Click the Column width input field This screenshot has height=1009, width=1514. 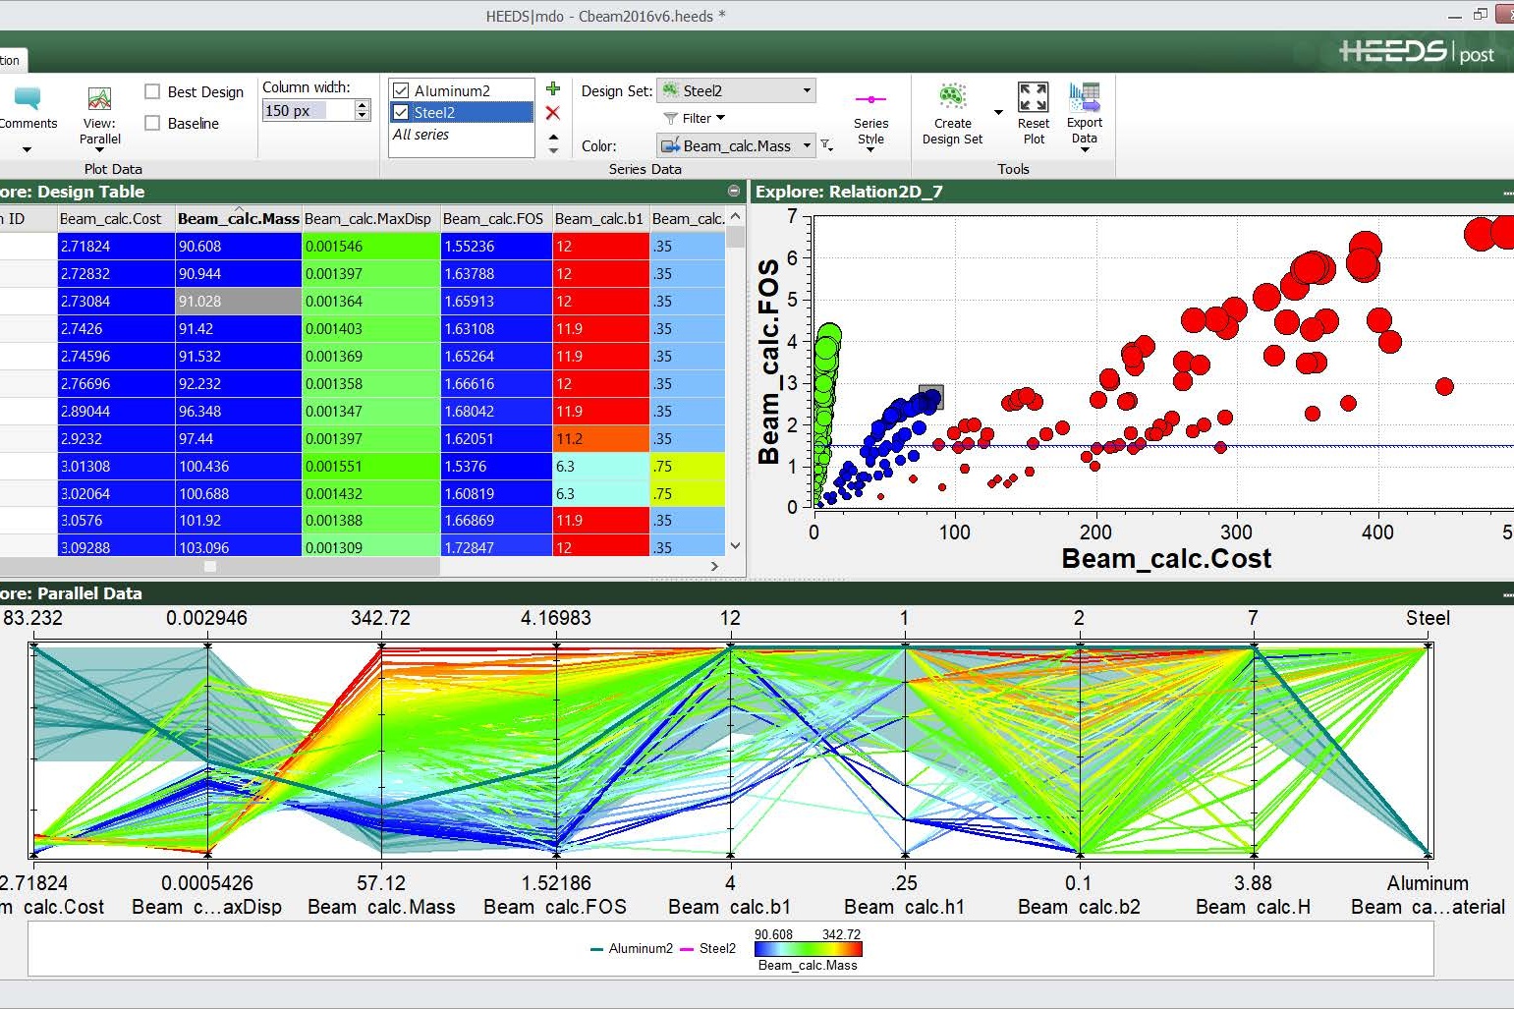pyautogui.click(x=308, y=110)
